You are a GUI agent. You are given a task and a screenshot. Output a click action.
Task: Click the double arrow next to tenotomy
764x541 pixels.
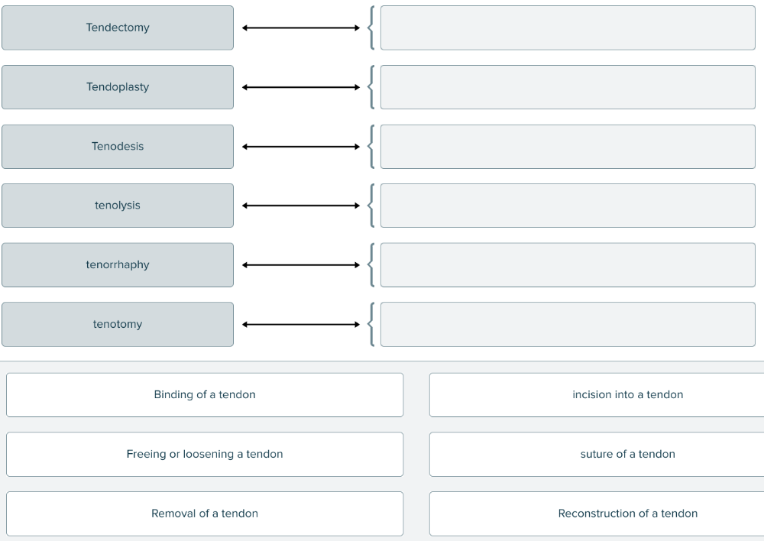(x=300, y=324)
